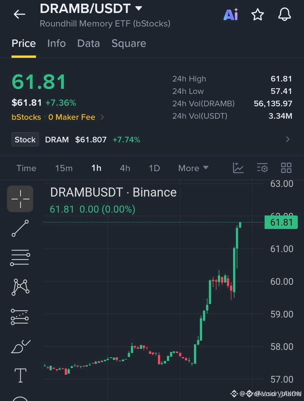Switch to the Price tab

click(24, 43)
